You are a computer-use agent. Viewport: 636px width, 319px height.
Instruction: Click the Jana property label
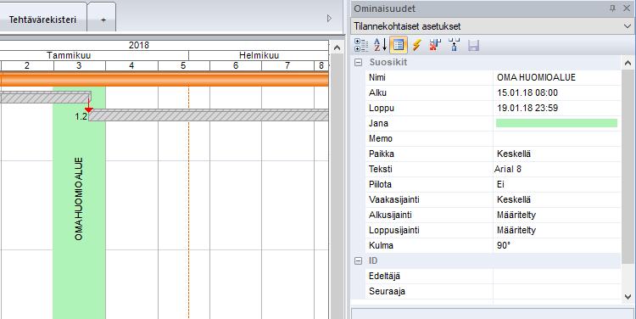pyautogui.click(x=378, y=123)
